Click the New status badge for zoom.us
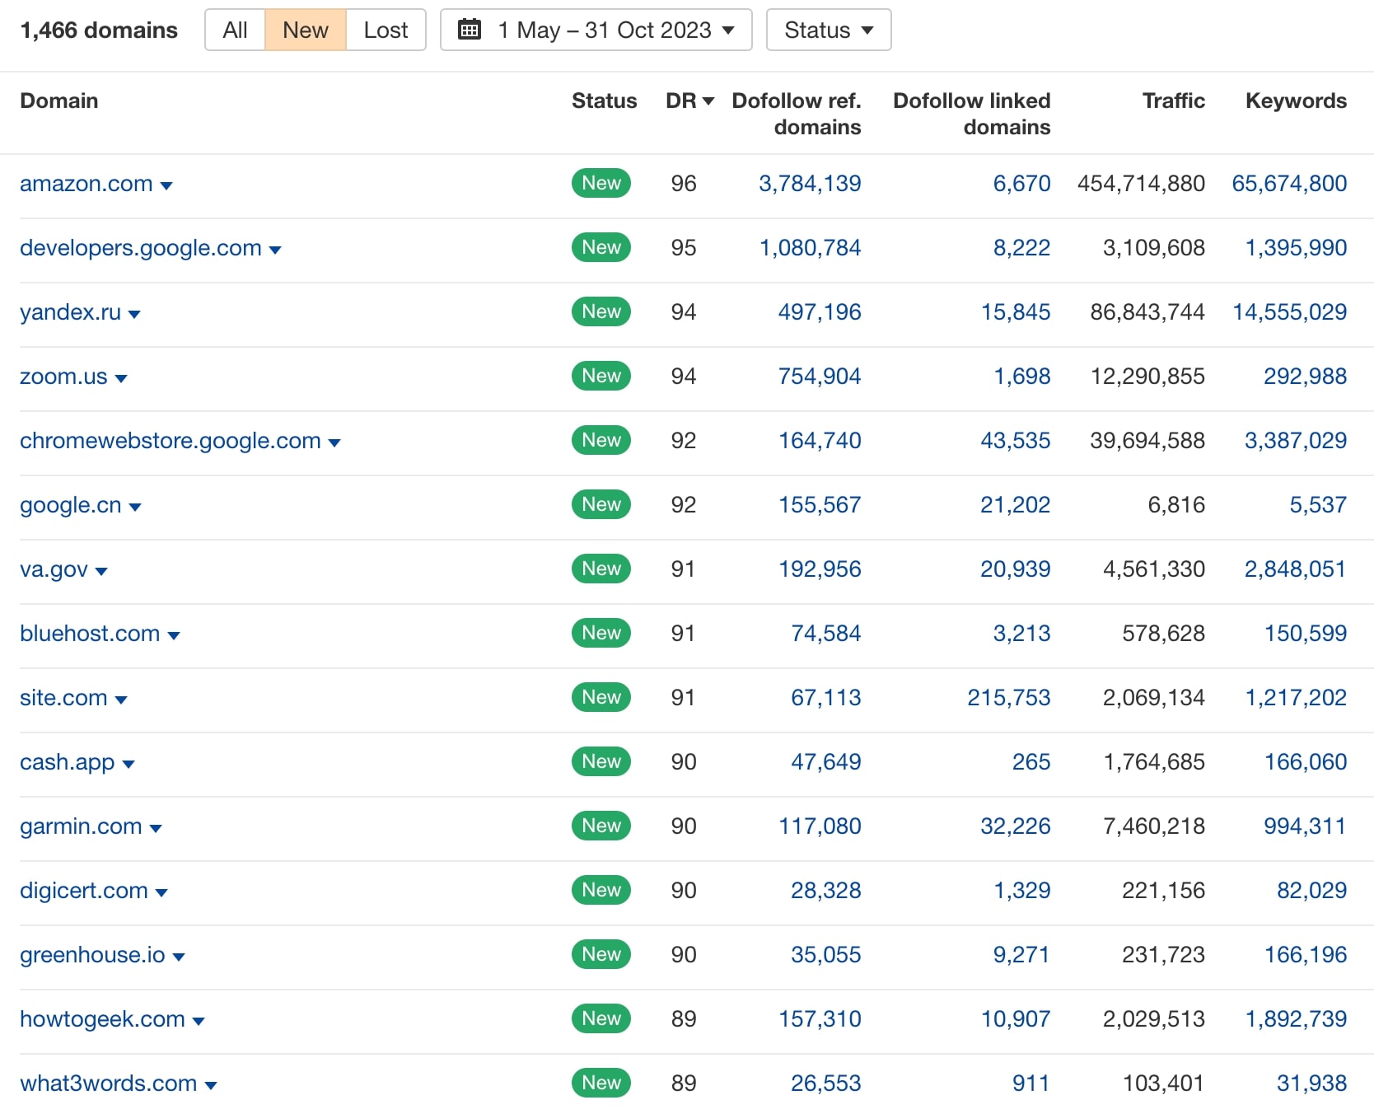This screenshot has height=1114, width=1374. (x=601, y=376)
